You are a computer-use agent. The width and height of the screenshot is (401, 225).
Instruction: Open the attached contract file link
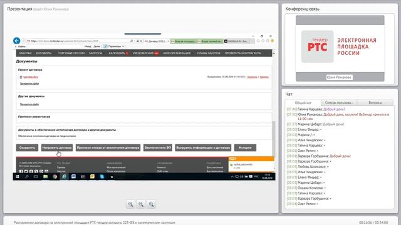31,77
